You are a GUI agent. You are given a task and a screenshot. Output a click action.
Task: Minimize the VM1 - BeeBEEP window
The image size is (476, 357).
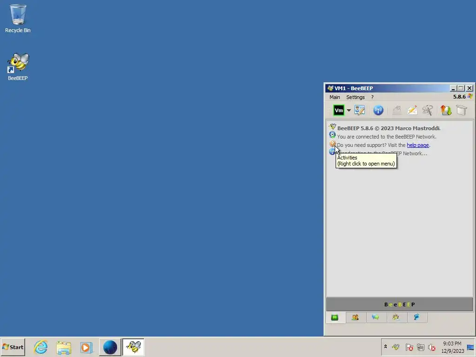[453, 88]
